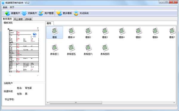Screen dimensions: 179x111
Task: Open the 关于 menu
Action: click(x=12, y=7)
